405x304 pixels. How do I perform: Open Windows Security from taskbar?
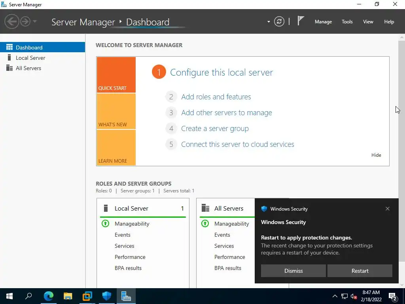[x=106, y=296]
